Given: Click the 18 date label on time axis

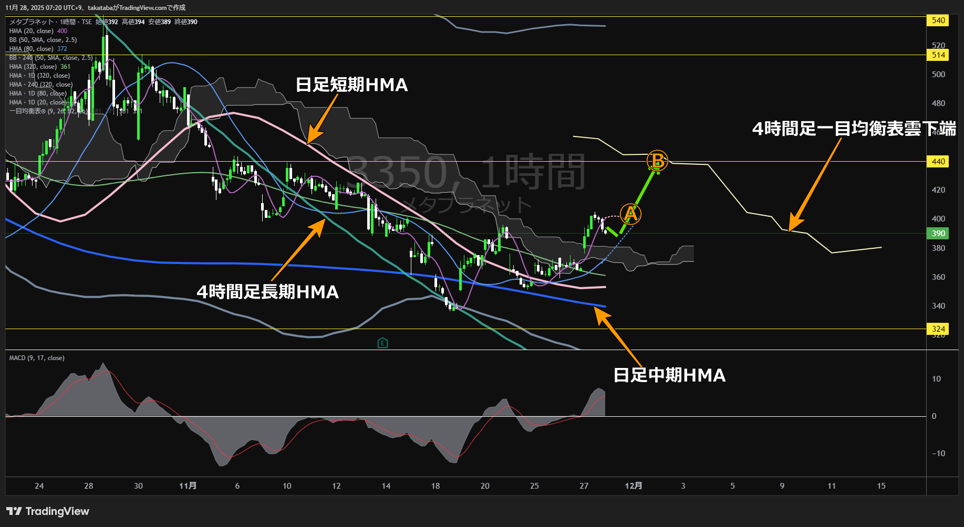Looking at the screenshot, I should 436,486.
